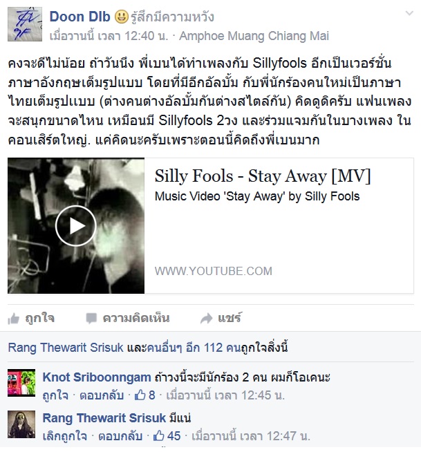The height and width of the screenshot is (452, 421).
Task: Click the comment speech bubble icon
Action: pos(91,319)
